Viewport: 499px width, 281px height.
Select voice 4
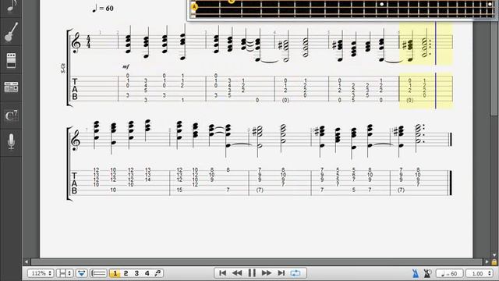(147, 273)
